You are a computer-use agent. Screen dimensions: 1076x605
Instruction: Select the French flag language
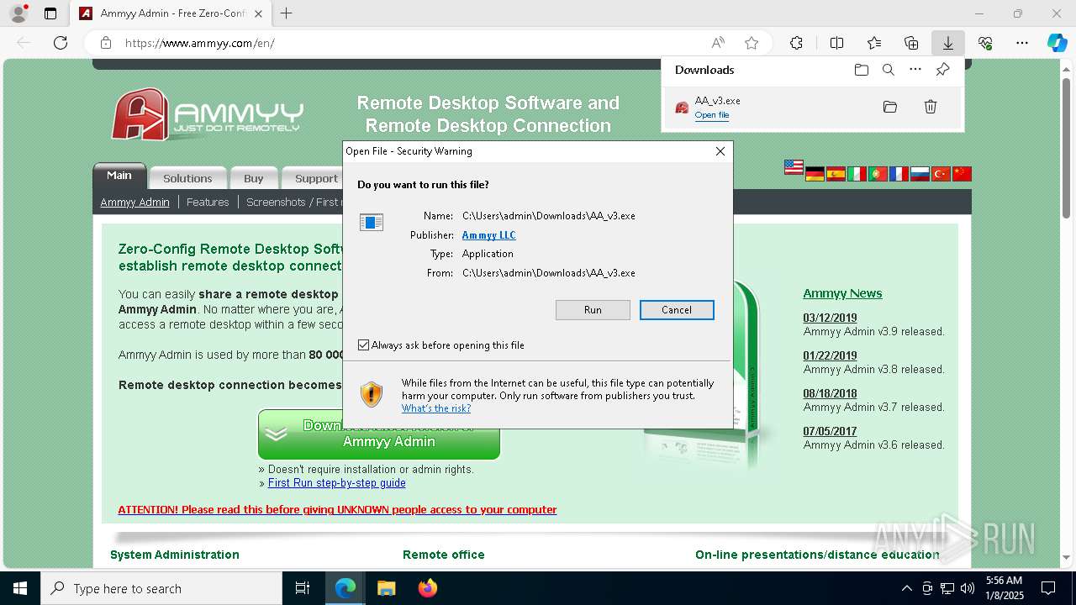click(x=899, y=174)
